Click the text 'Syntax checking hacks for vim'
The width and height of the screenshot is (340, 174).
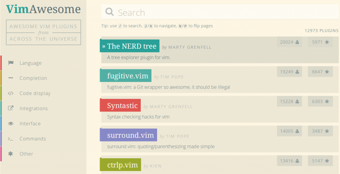[138, 117]
